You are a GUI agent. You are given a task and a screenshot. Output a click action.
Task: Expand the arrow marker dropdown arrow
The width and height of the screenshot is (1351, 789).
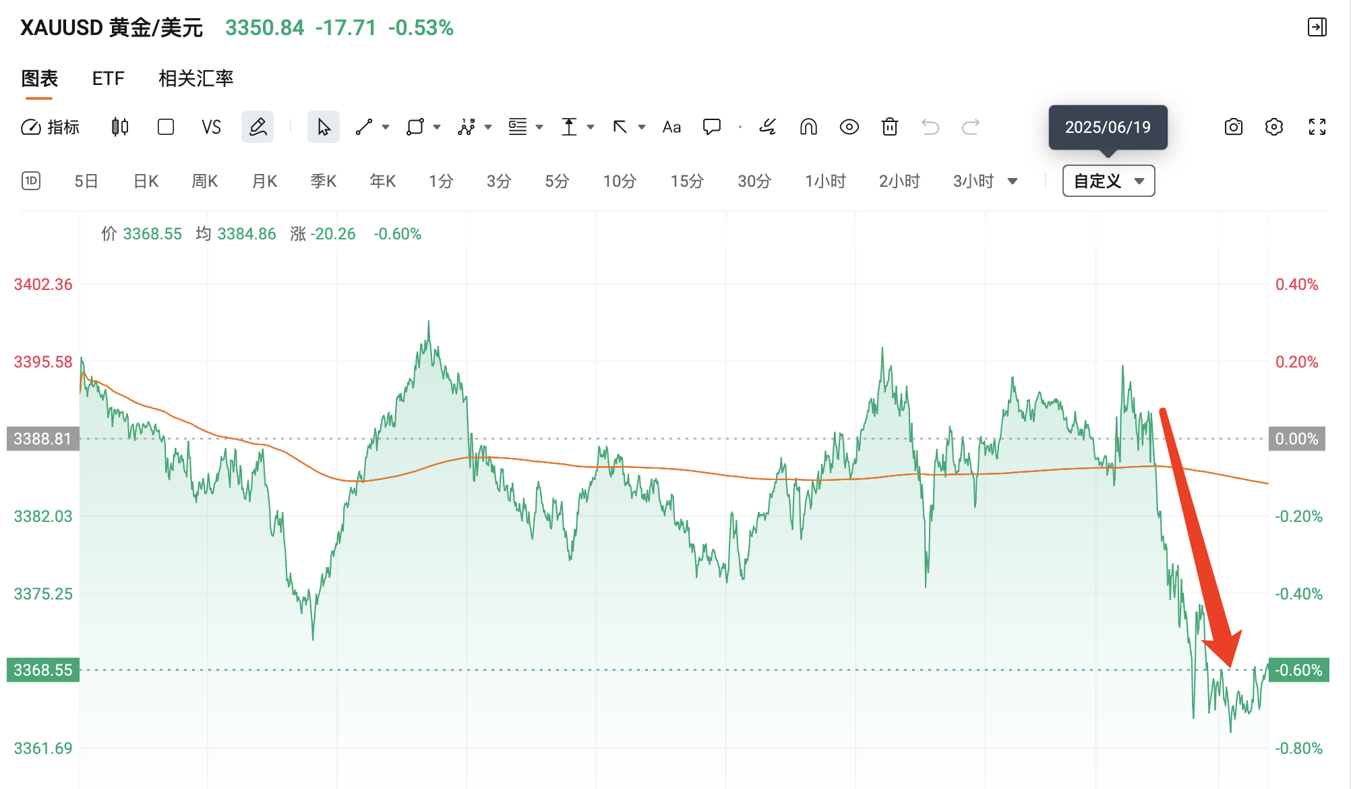tap(642, 127)
